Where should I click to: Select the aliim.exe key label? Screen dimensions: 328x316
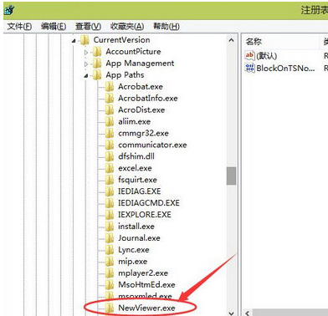pyautogui.click(x=134, y=122)
